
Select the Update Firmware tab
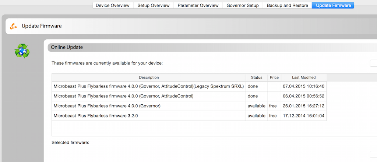[332, 6]
